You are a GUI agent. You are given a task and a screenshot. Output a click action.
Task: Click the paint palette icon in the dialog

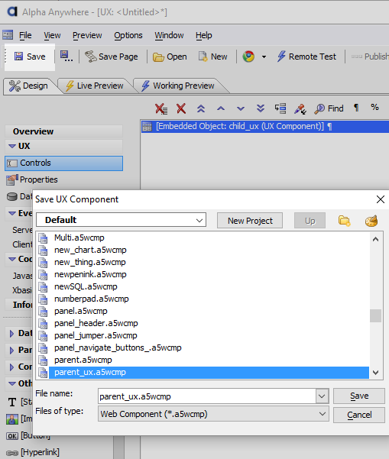click(371, 221)
